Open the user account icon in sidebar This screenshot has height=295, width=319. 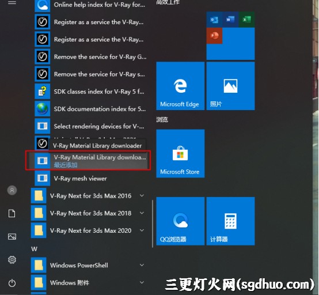click(12, 190)
